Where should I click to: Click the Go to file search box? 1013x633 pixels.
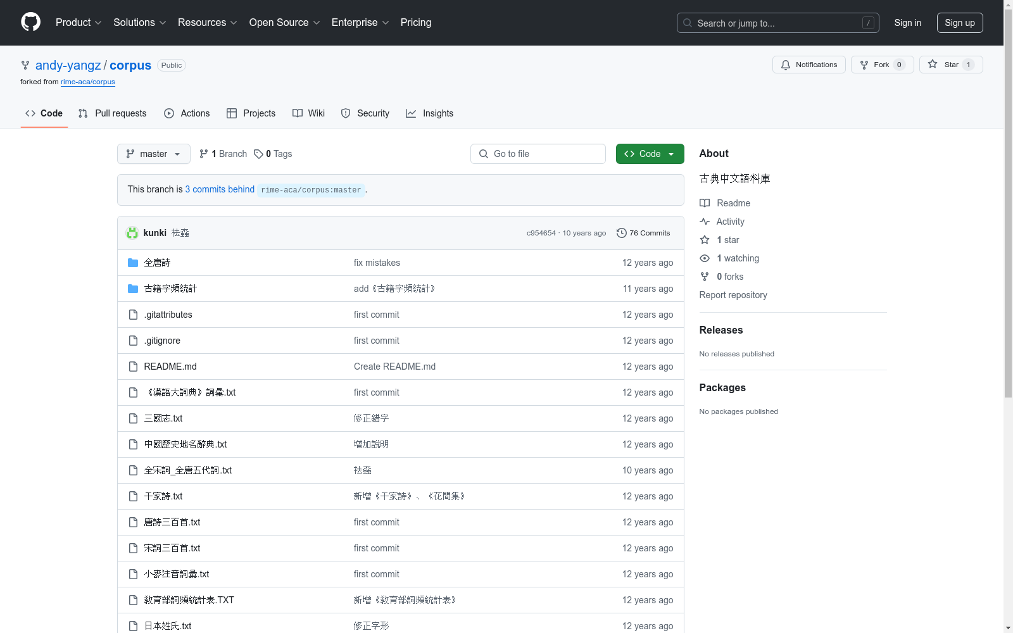[538, 154]
